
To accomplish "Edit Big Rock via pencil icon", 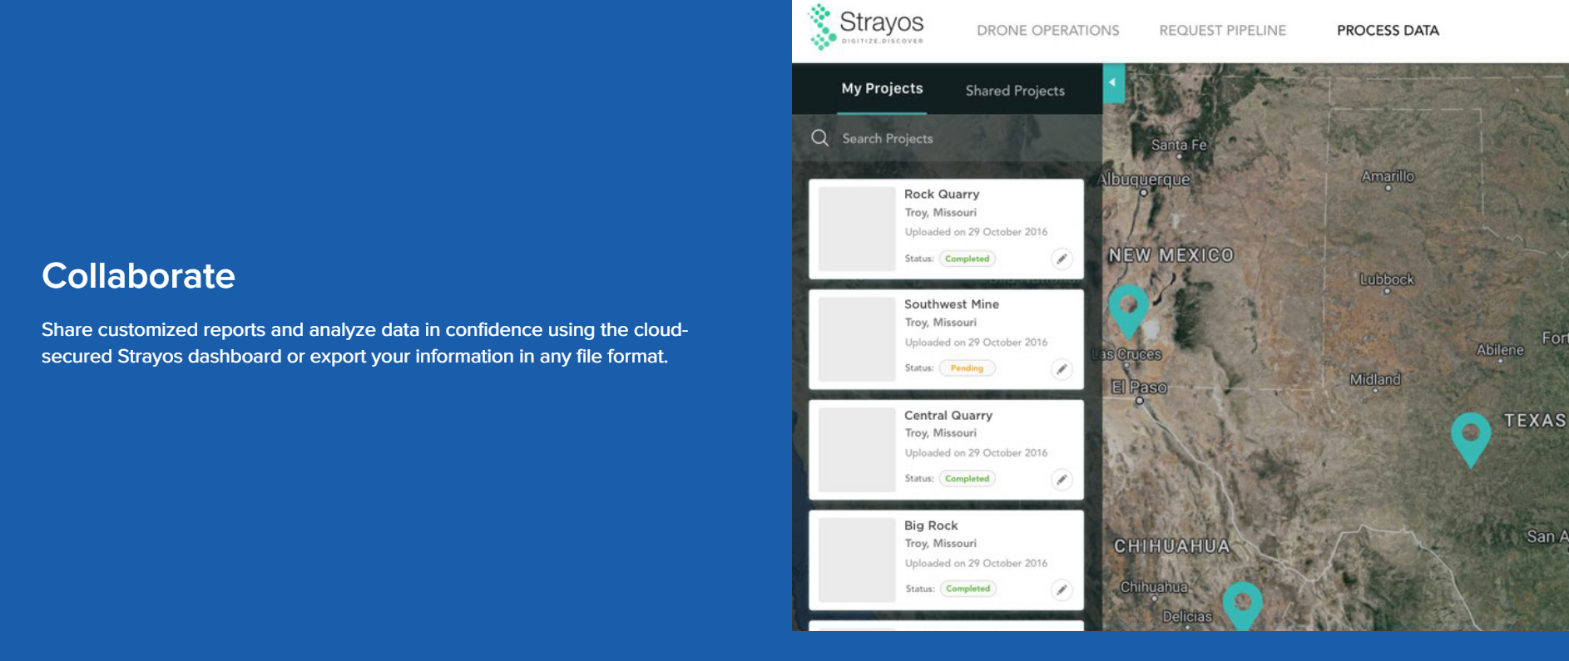I will [x=1062, y=589].
